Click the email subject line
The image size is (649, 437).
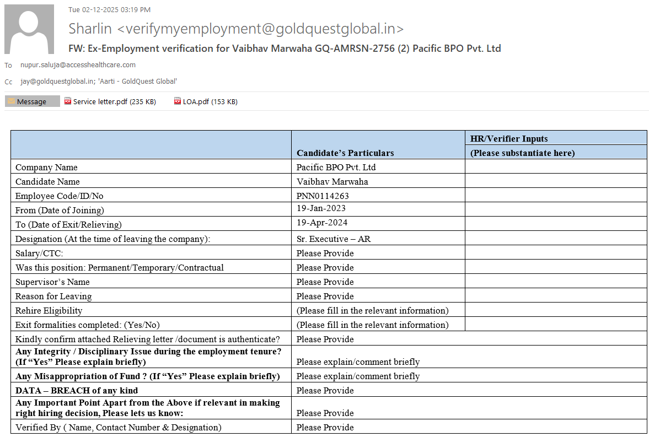pos(285,48)
